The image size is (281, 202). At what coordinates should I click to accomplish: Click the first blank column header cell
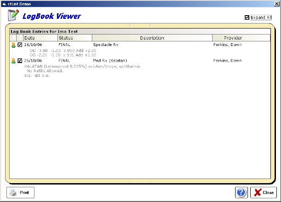pyautogui.click(x=13, y=38)
